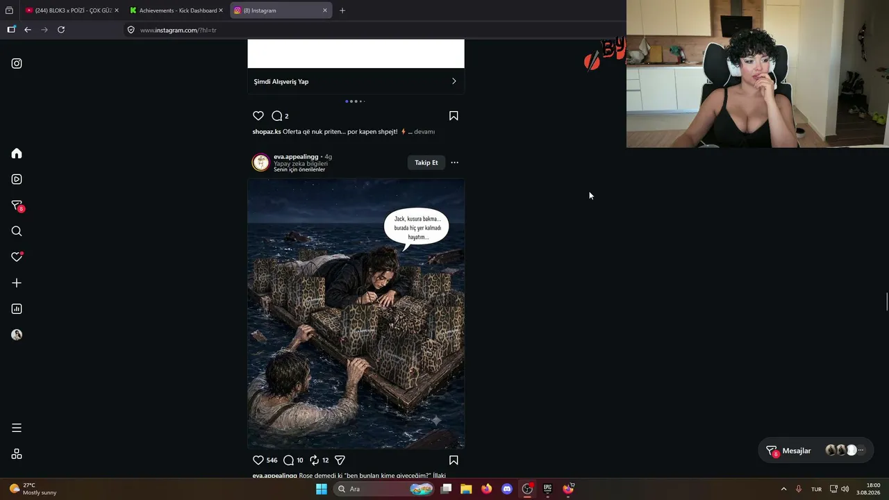Open Reels from the Instagram sidebar
The image size is (889, 500).
pos(17,179)
